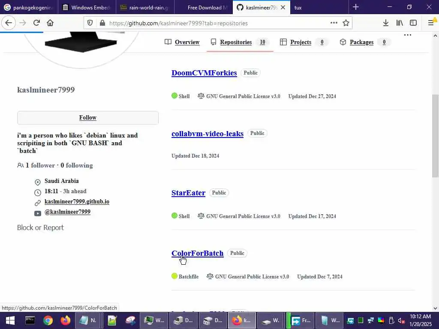The width and height of the screenshot is (439, 329).
Task: Open a new browser tab with plus
Action: (356, 7)
